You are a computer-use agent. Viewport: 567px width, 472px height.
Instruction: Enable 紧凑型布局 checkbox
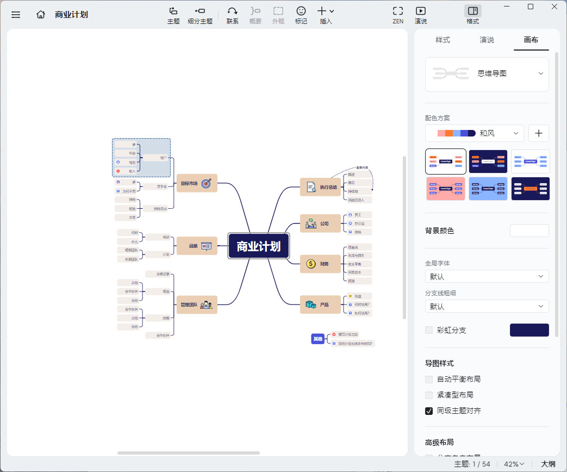point(429,395)
